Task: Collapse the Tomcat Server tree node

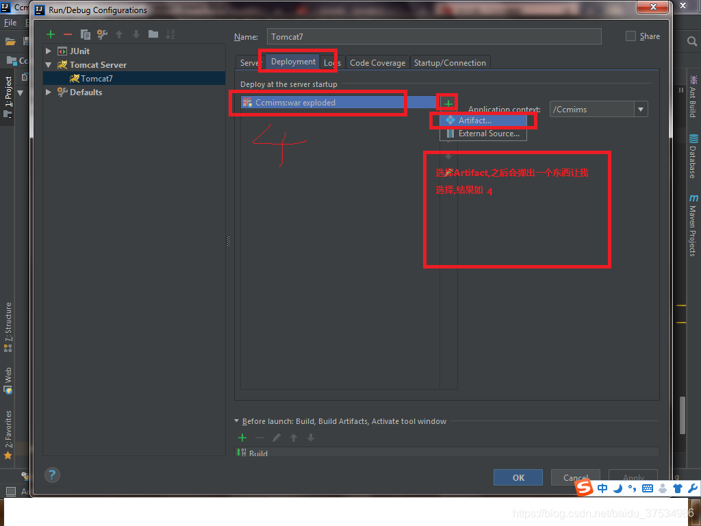Action: coord(49,65)
